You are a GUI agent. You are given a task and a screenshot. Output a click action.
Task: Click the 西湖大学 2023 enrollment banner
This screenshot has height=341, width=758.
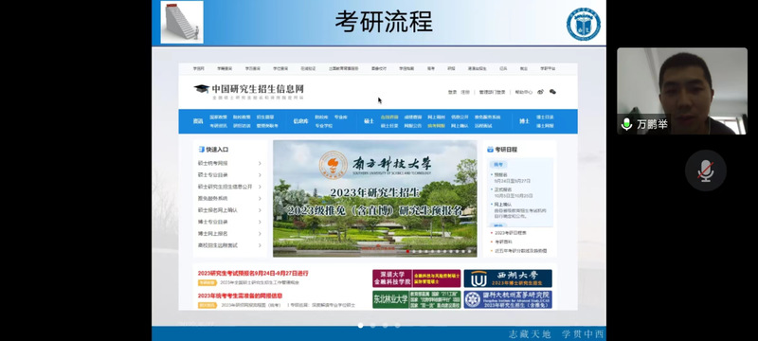click(x=508, y=278)
